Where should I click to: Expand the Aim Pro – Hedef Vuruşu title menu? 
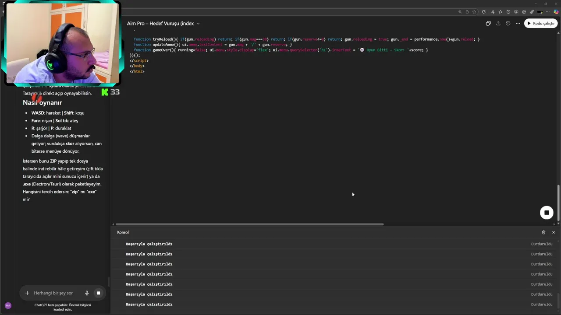[163, 23]
